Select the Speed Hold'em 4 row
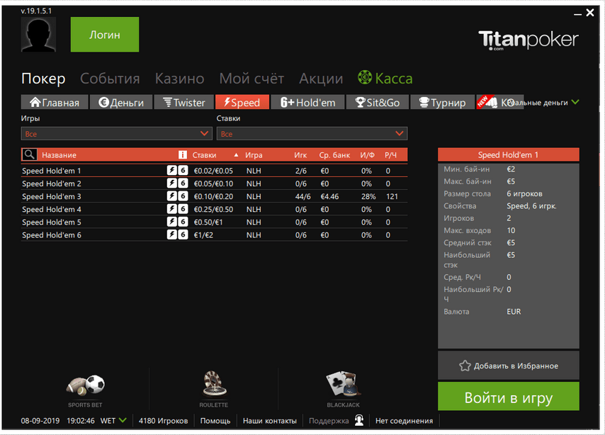Viewport: 605px width, 435px height. [x=214, y=209]
